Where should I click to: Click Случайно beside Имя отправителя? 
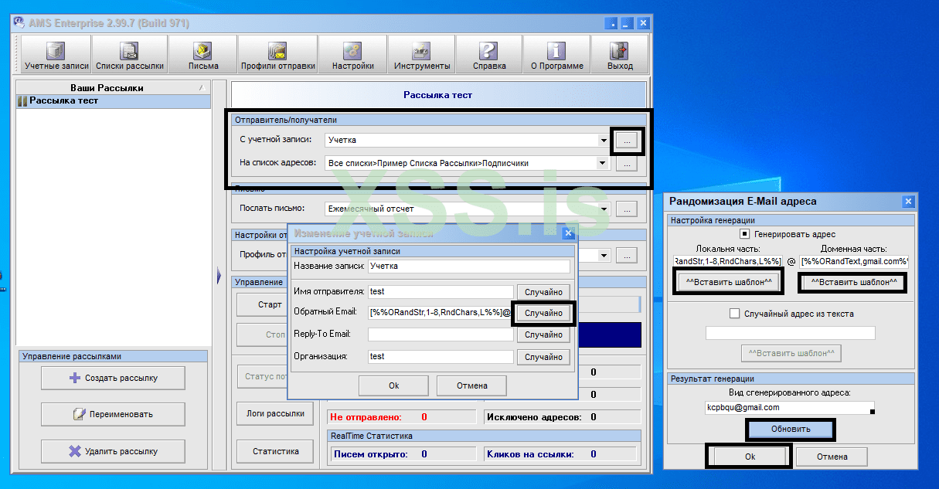pyautogui.click(x=543, y=292)
